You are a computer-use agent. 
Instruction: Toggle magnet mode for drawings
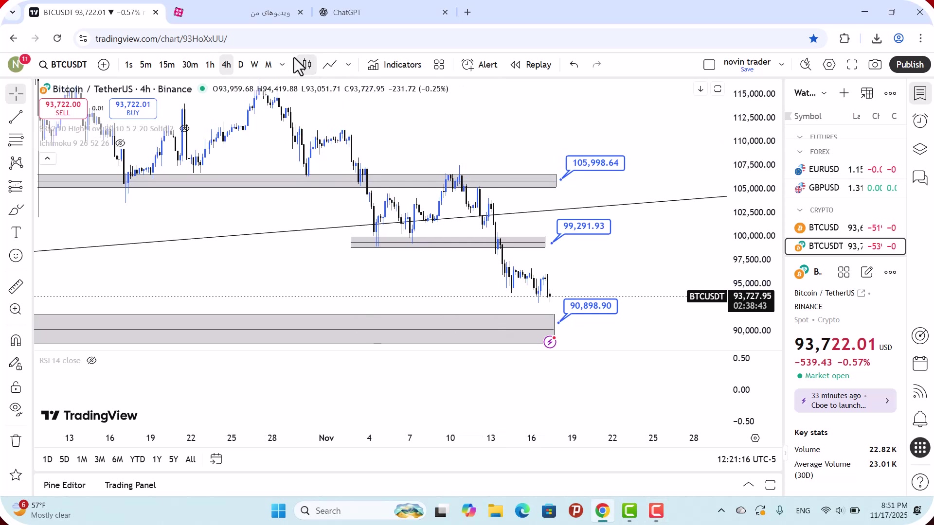[x=16, y=340]
